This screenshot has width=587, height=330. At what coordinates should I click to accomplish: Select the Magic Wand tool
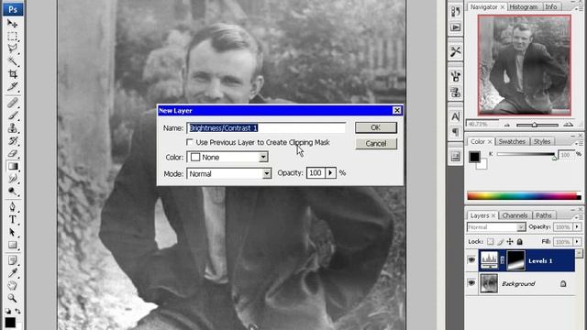12,61
